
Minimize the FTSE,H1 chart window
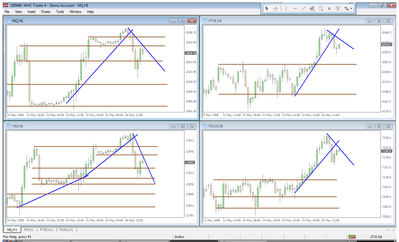[x=370, y=21]
